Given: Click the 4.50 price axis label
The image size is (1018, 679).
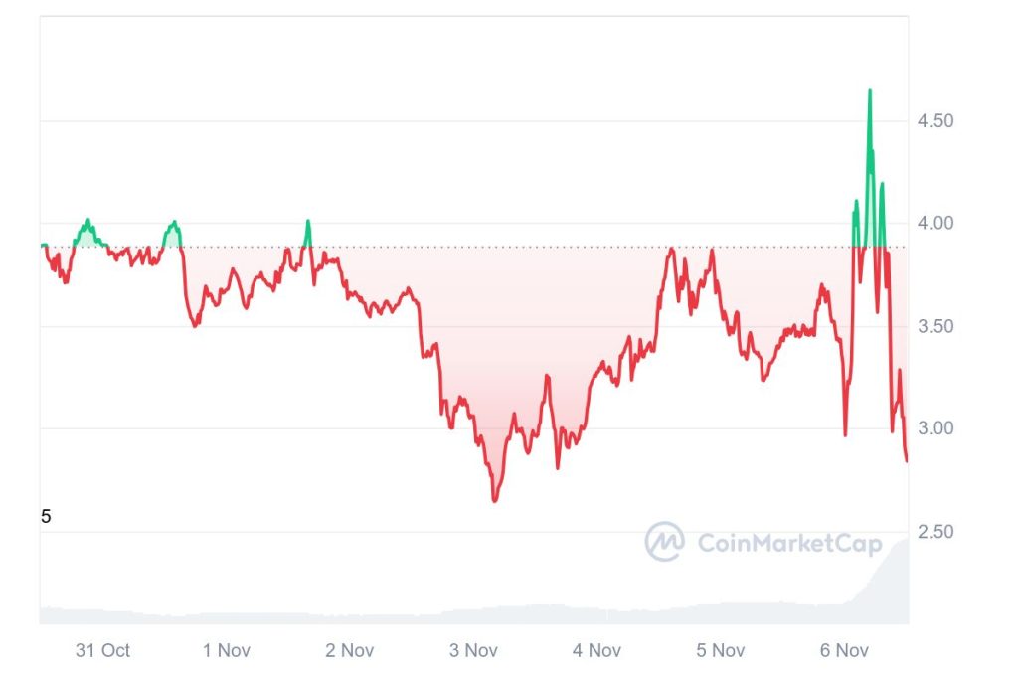Looking at the screenshot, I should [x=934, y=121].
